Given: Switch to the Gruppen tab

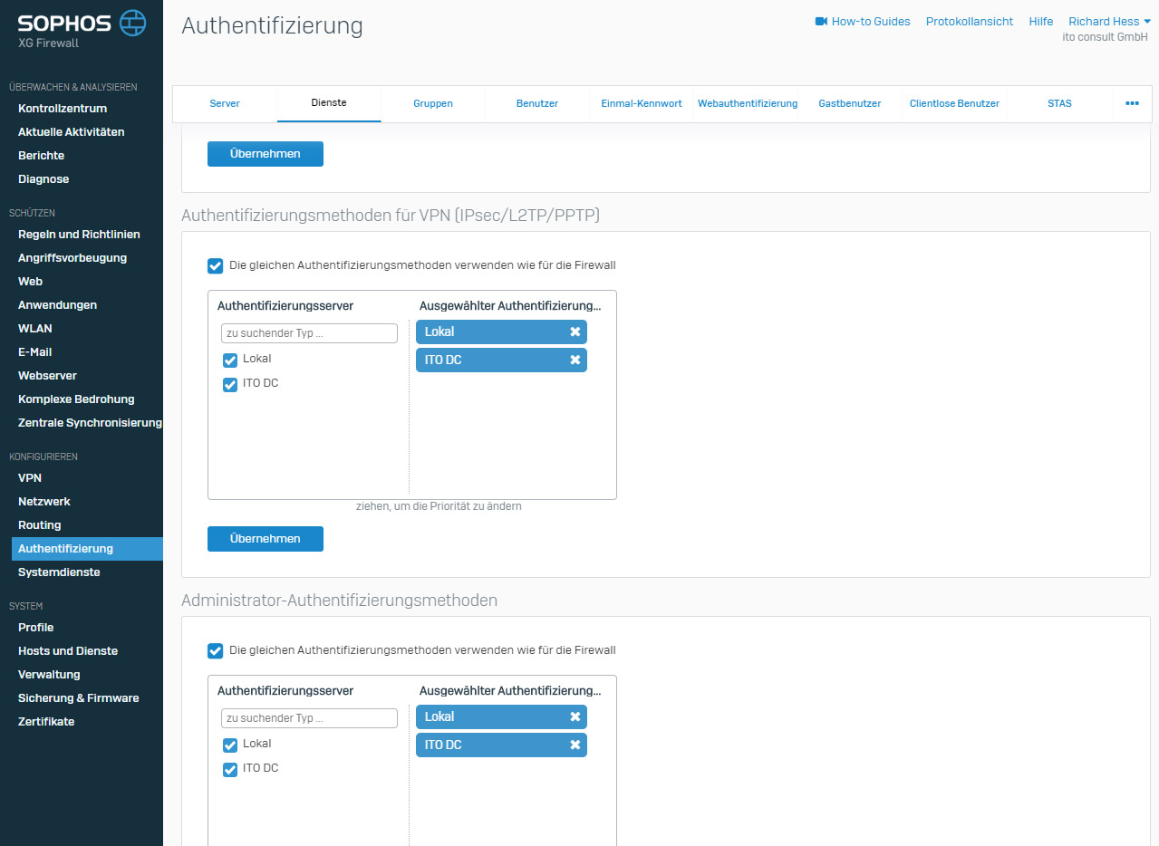Looking at the screenshot, I should click(433, 103).
